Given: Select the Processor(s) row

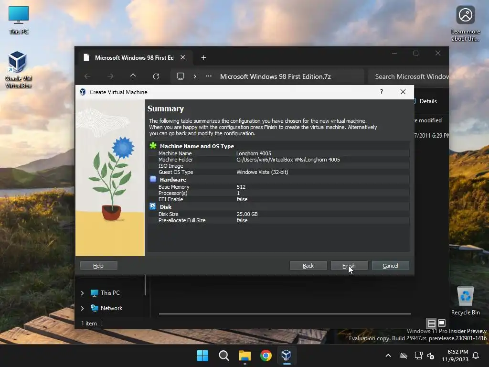Looking at the screenshot, I should pyautogui.click(x=278, y=193).
